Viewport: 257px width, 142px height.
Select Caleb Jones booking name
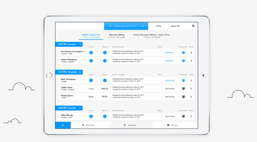[67, 87]
